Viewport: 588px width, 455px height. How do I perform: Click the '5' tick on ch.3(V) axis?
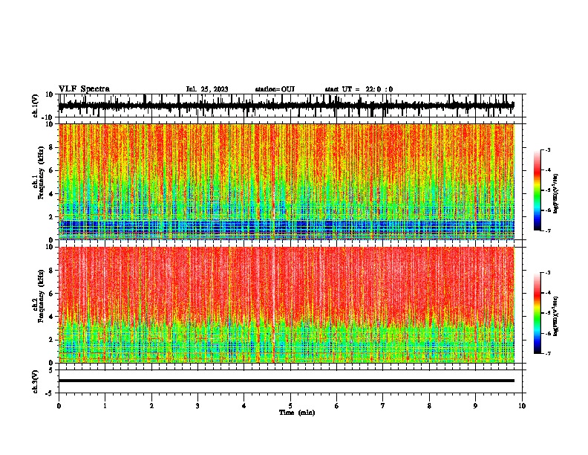point(51,370)
